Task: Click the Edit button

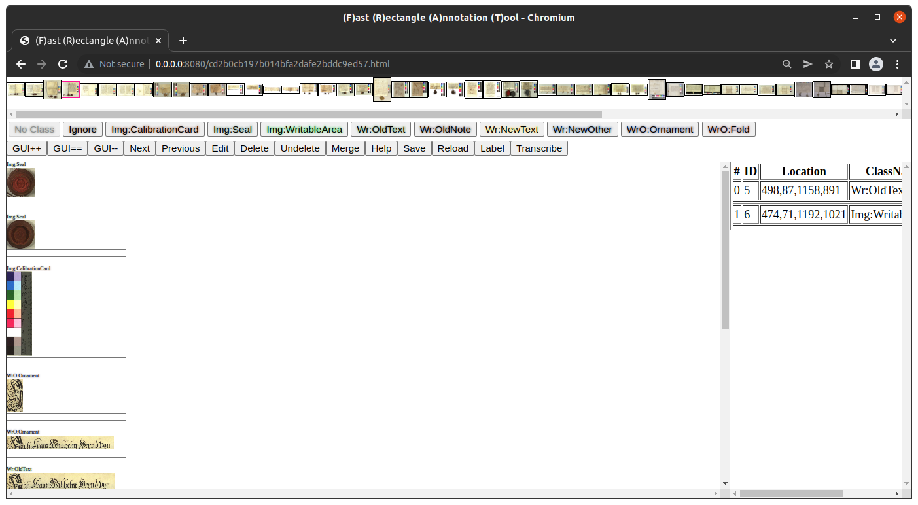Action: (220, 148)
